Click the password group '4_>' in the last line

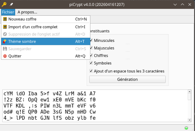tap(8, 118)
